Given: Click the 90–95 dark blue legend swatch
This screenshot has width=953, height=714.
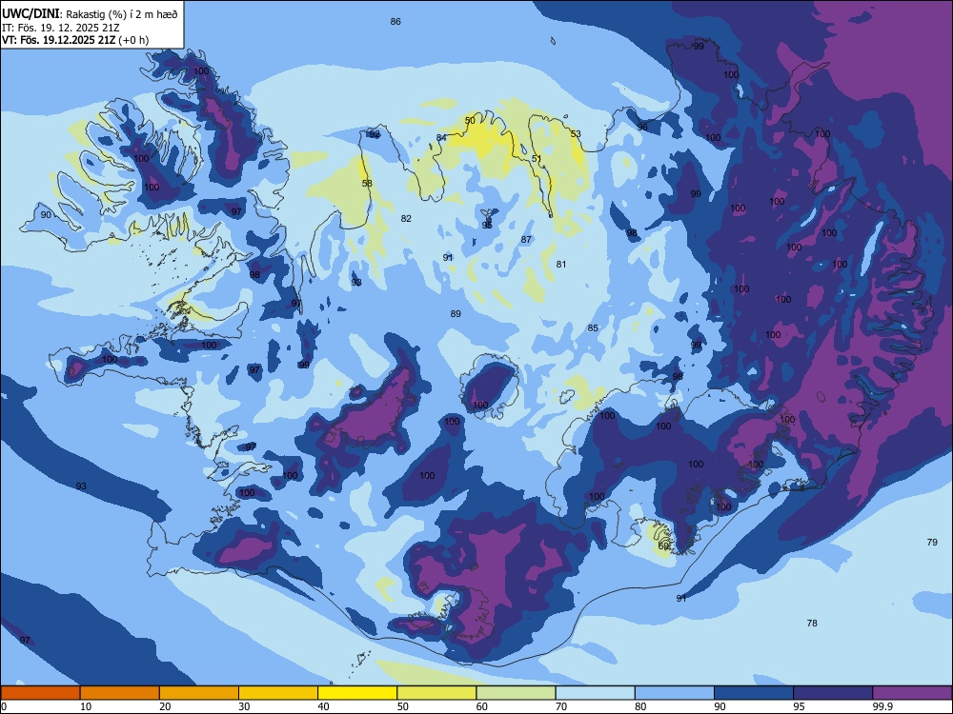Looking at the screenshot, I should (754, 693).
